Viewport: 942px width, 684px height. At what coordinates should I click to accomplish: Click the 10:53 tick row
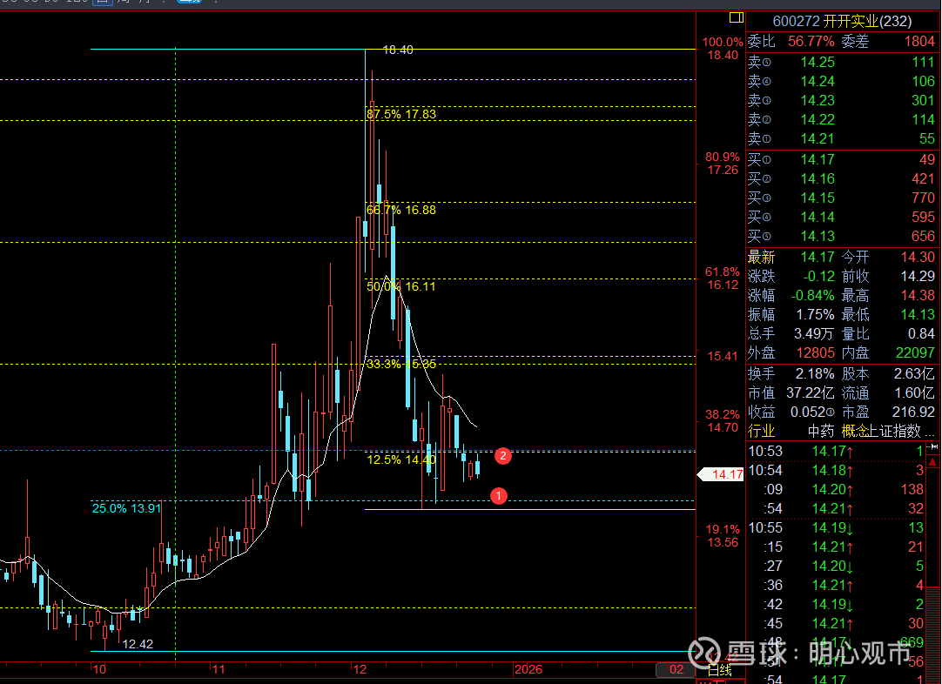pos(837,451)
